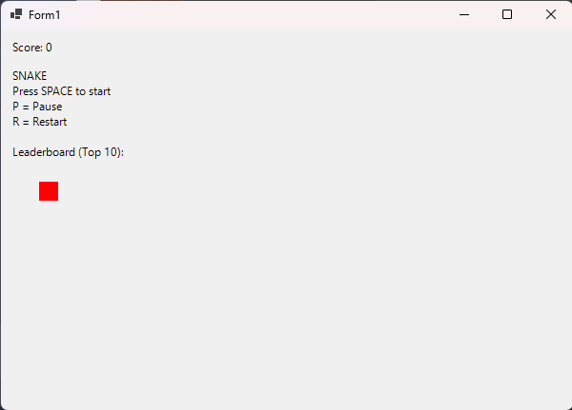This screenshot has height=410, width=572.
Task: Click the letter R in the Restart hint
Action: (x=16, y=122)
